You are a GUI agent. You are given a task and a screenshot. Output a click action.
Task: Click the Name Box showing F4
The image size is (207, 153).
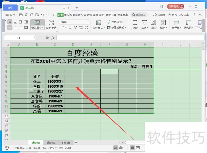pos(20,38)
